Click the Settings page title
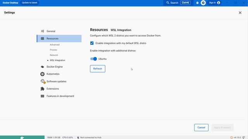Image resolution: width=248 pixels, height=139 pixels. click(9, 12)
